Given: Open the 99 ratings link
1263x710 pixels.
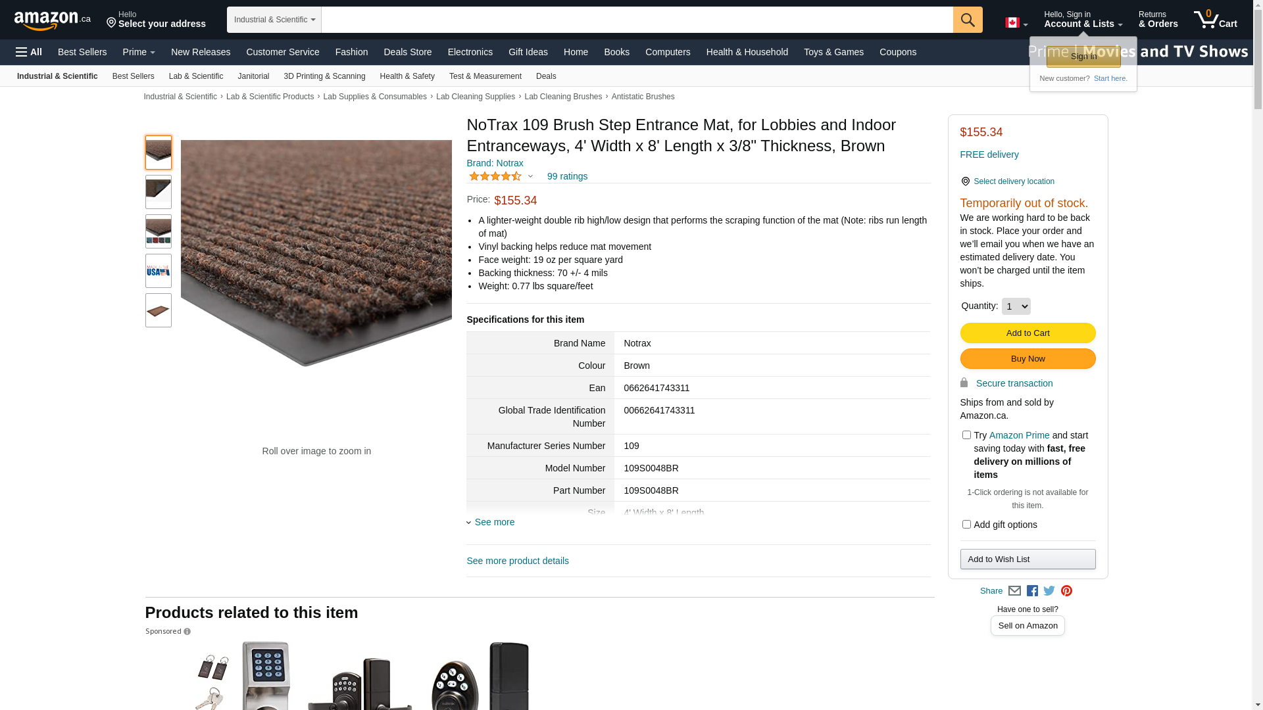Looking at the screenshot, I should 567,176.
